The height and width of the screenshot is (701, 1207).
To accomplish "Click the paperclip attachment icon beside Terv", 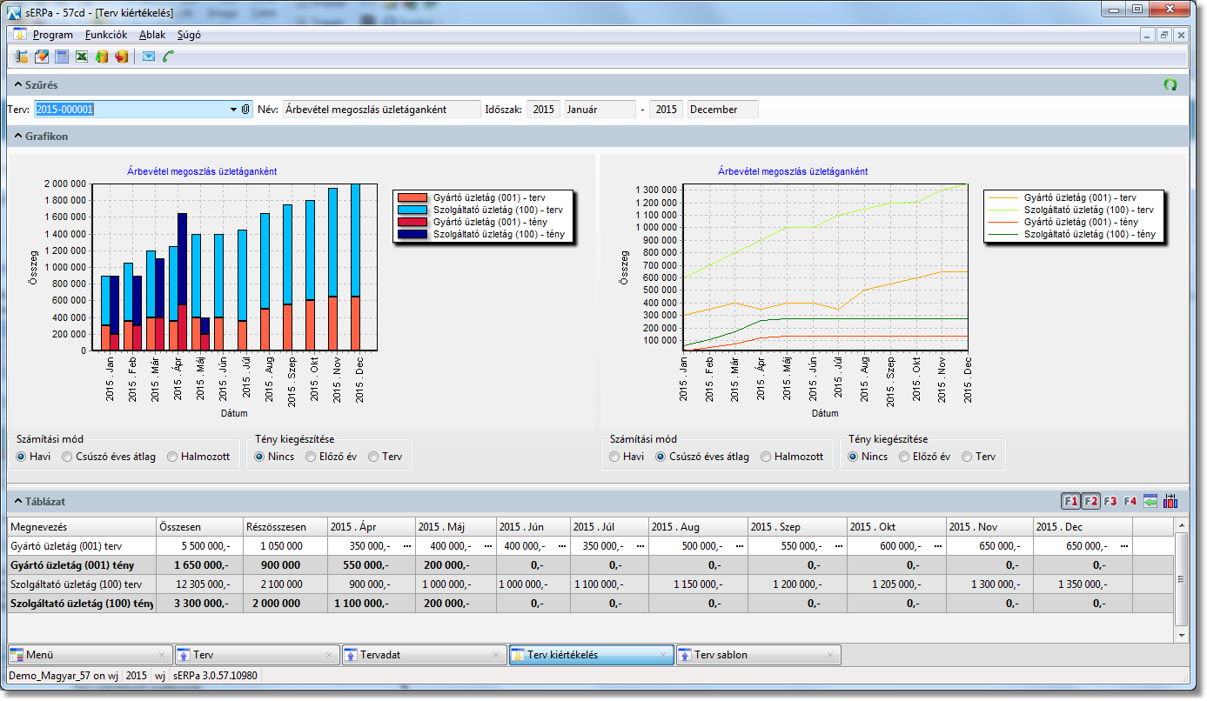I will pyautogui.click(x=245, y=110).
